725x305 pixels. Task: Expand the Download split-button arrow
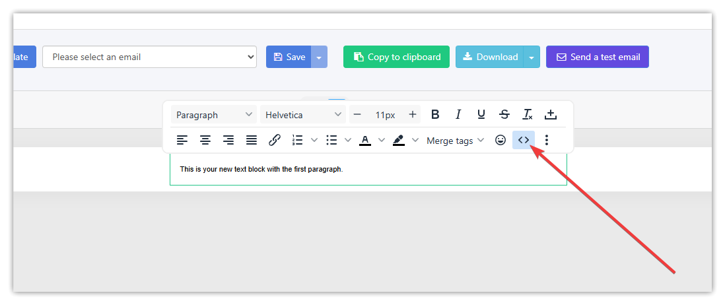[x=532, y=57]
